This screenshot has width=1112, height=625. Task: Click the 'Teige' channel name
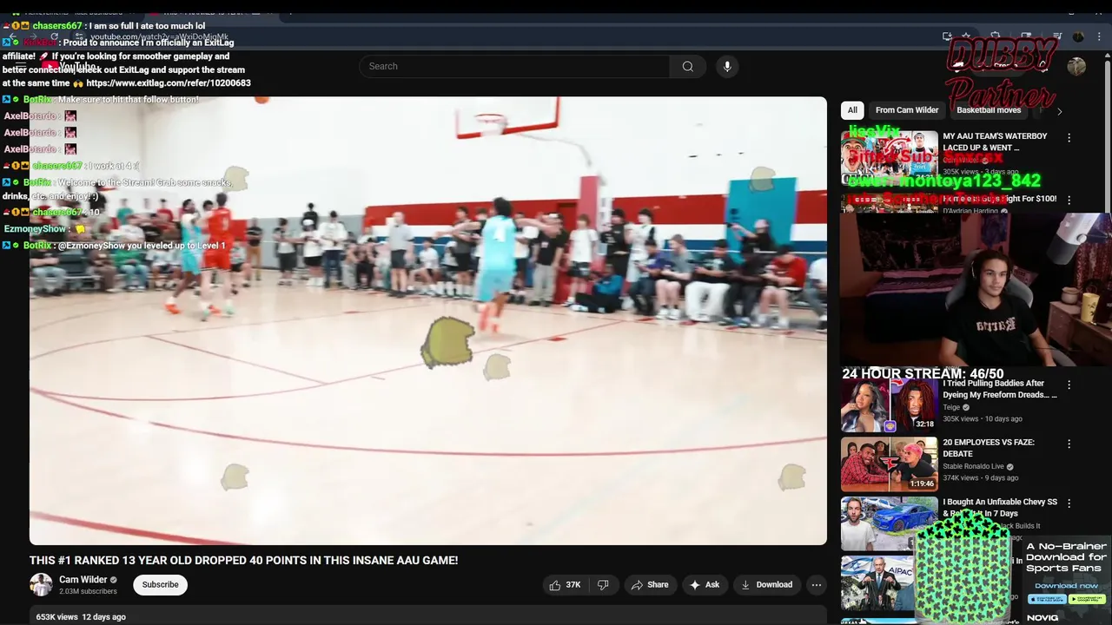pos(951,408)
